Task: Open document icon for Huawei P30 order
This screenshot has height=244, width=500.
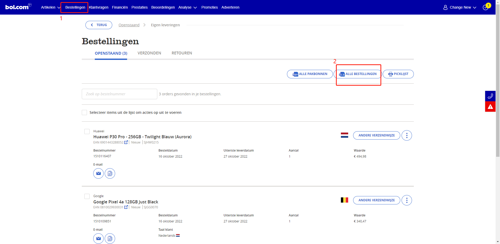Action: pyautogui.click(x=110, y=173)
